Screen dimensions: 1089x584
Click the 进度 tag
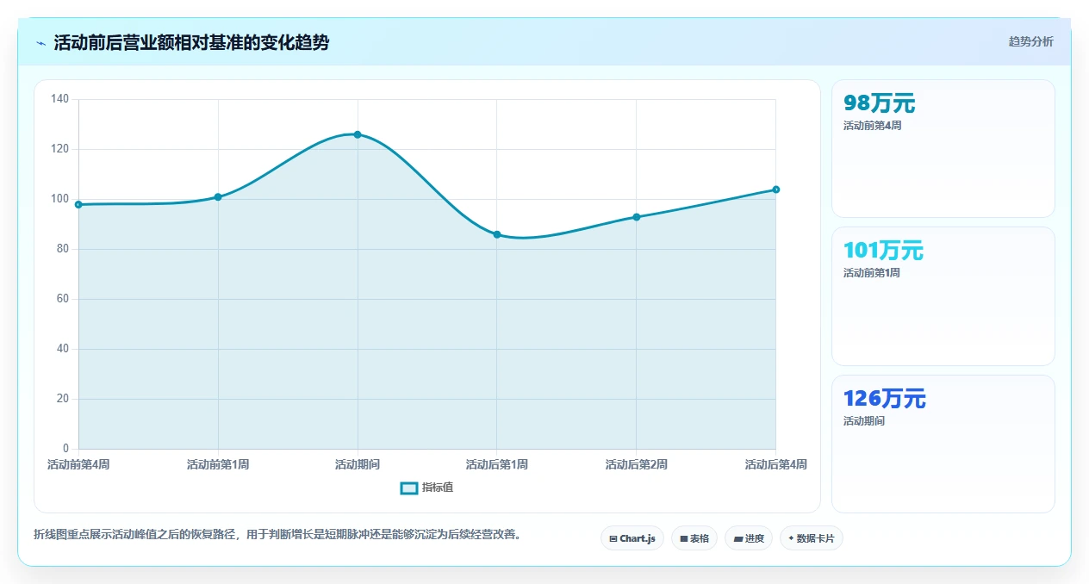[749, 538]
